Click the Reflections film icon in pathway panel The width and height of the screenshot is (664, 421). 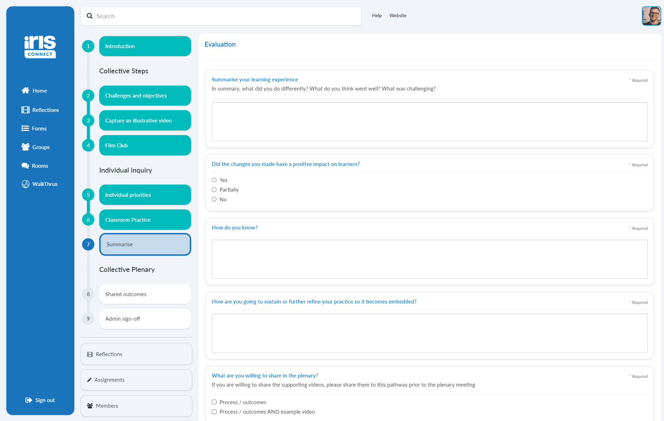[x=90, y=354]
